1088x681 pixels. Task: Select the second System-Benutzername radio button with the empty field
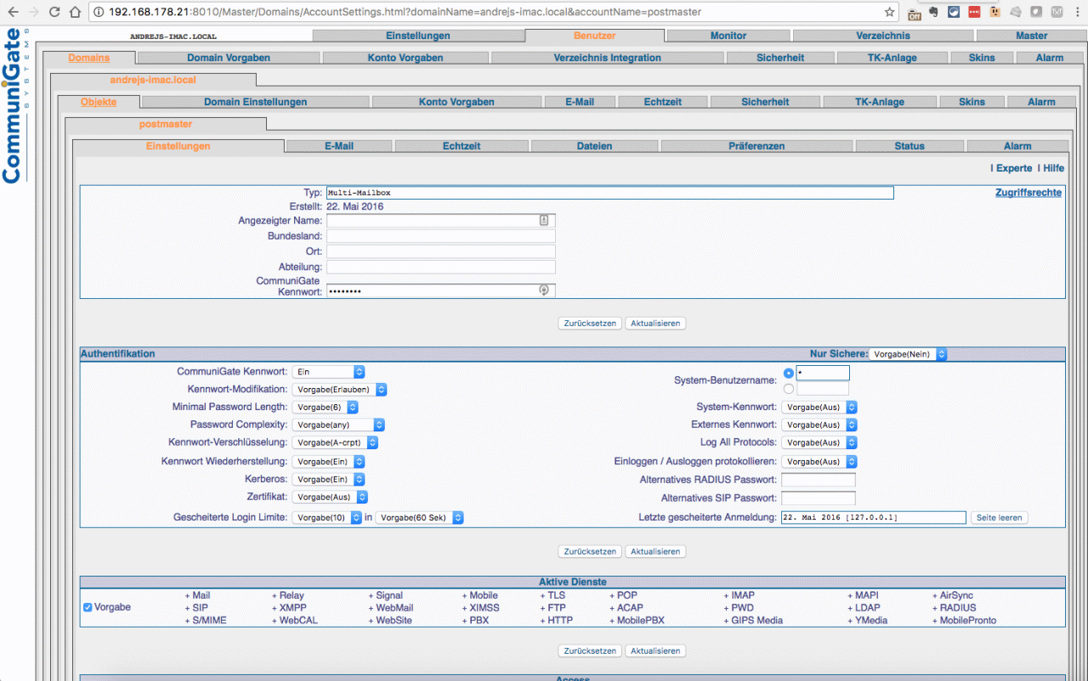pyautogui.click(x=789, y=389)
